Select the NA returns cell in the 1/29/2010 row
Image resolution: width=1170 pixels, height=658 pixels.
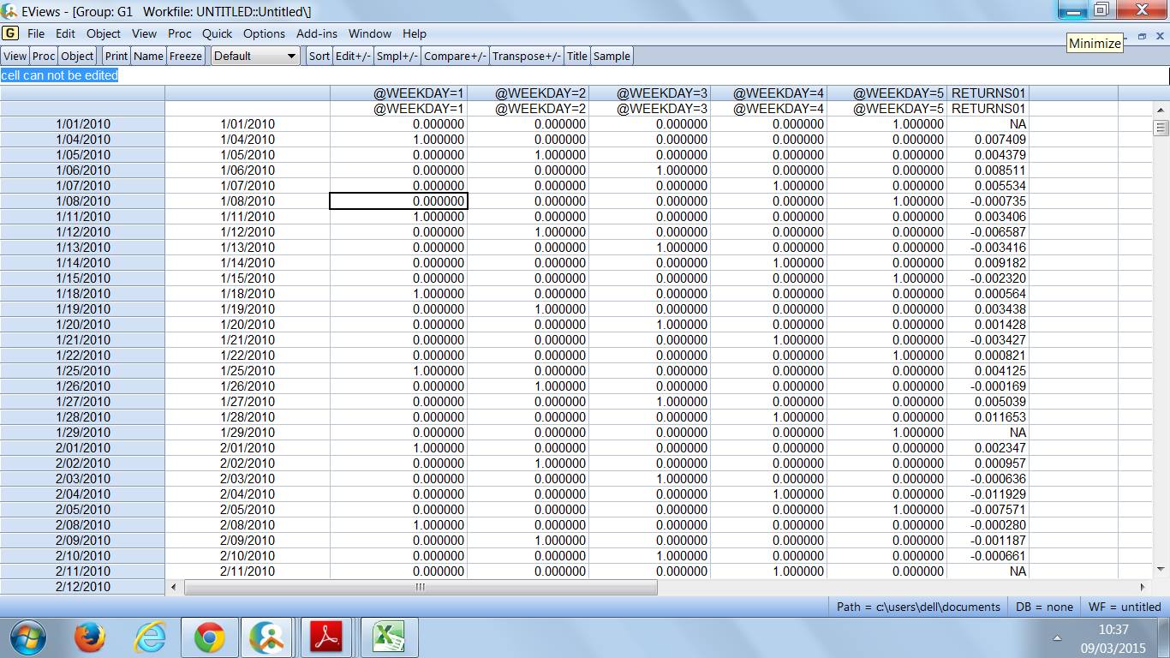987,433
